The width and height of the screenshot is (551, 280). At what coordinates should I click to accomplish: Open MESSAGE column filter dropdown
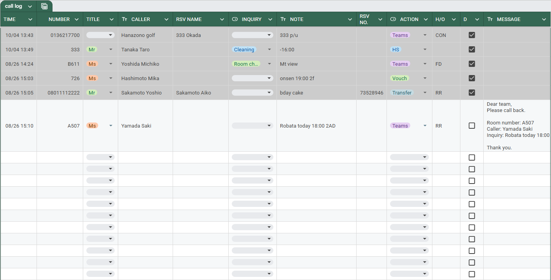tap(544, 19)
